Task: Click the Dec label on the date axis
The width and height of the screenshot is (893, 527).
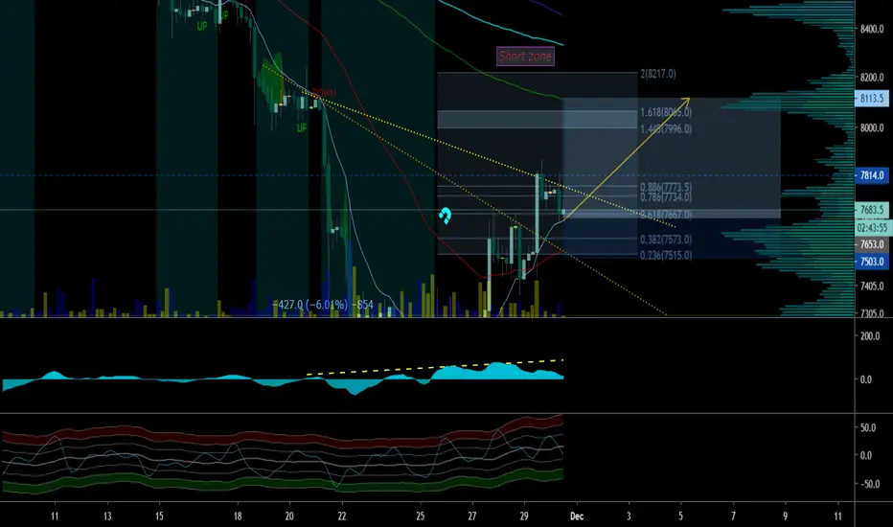Action: click(x=577, y=516)
